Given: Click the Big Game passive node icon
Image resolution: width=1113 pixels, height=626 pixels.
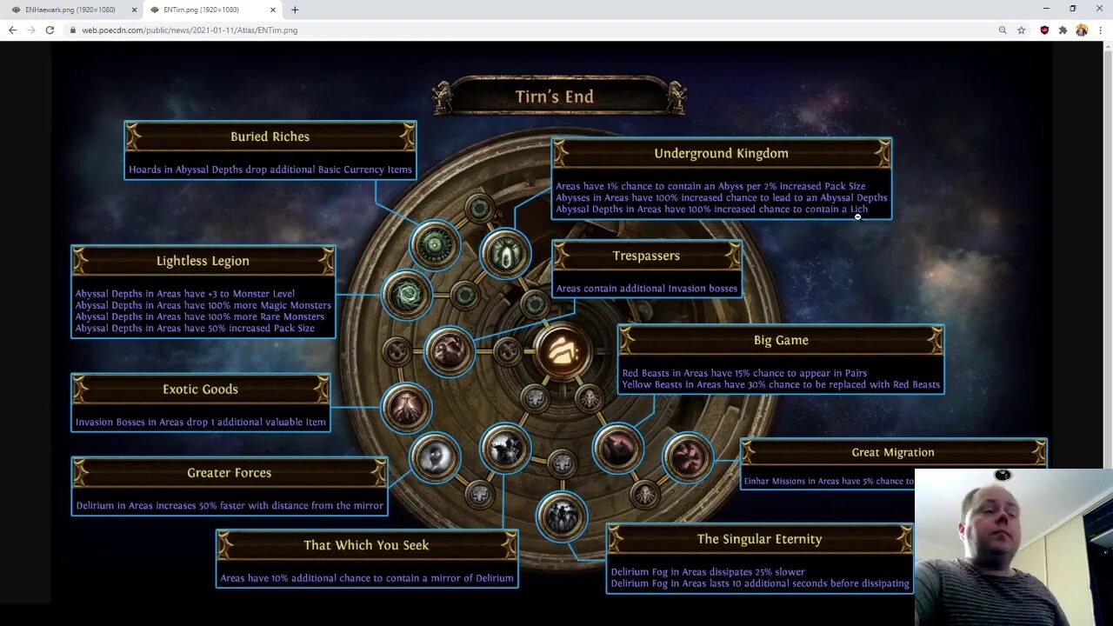Looking at the screenshot, I should [617, 448].
